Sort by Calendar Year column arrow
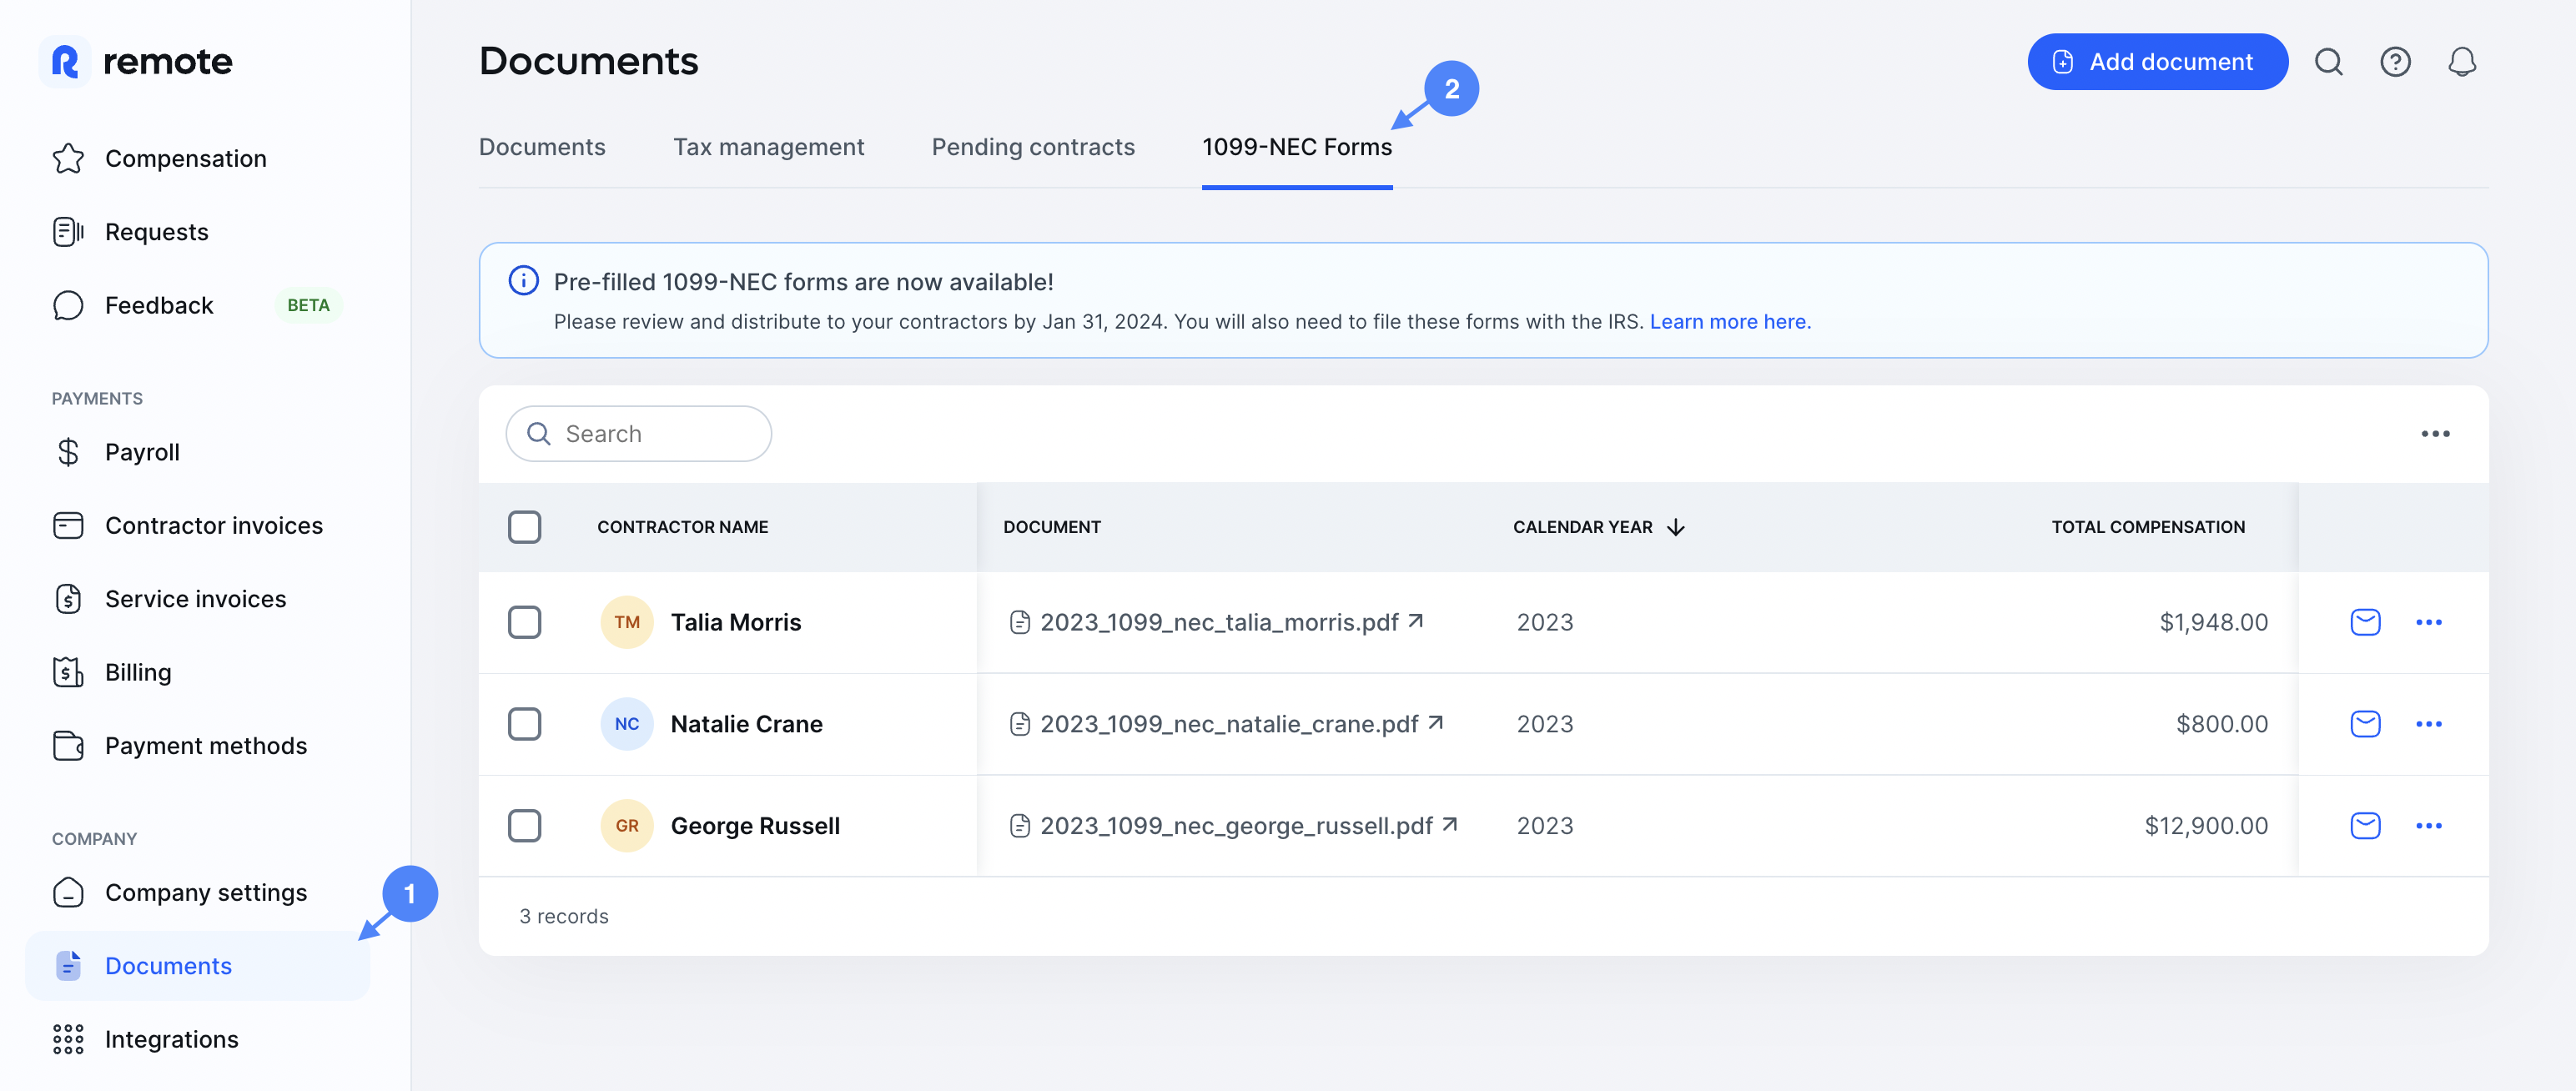The image size is (2576, 1091). pos(1676,527)
